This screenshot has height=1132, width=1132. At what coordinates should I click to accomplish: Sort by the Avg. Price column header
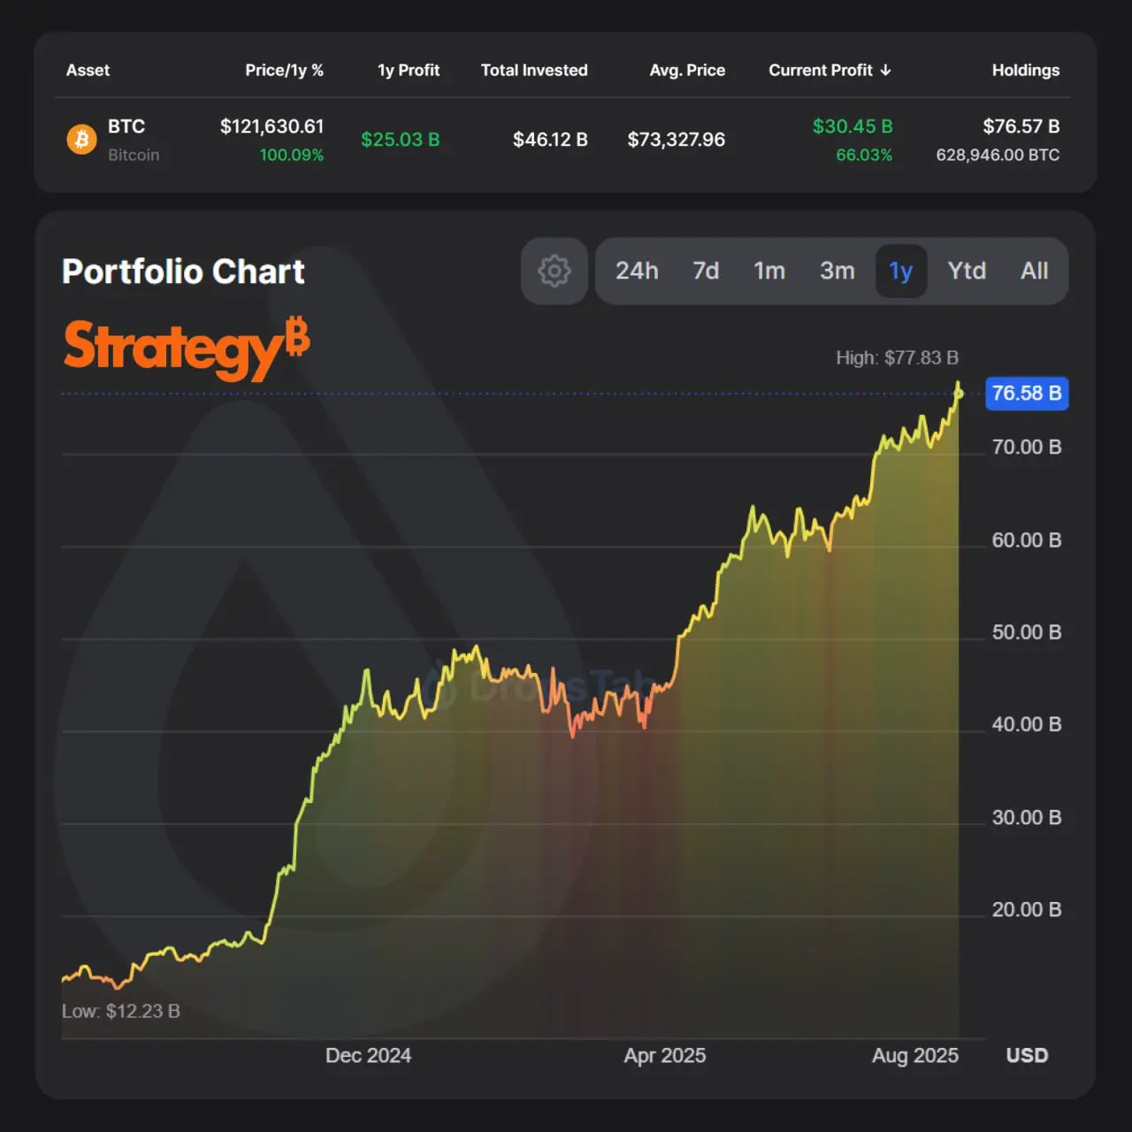point(687,70)
